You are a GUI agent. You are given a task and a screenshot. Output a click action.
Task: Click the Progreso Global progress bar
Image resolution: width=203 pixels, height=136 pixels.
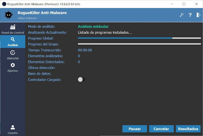tap(140, 38)
